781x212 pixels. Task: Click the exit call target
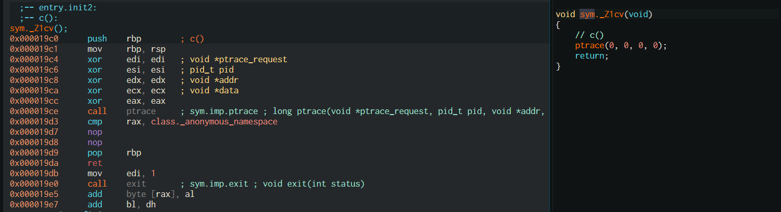(x=136, y=184)
